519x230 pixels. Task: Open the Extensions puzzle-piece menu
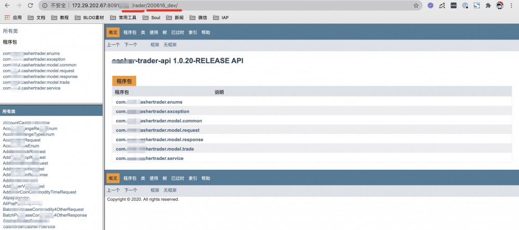click(488, 5)
